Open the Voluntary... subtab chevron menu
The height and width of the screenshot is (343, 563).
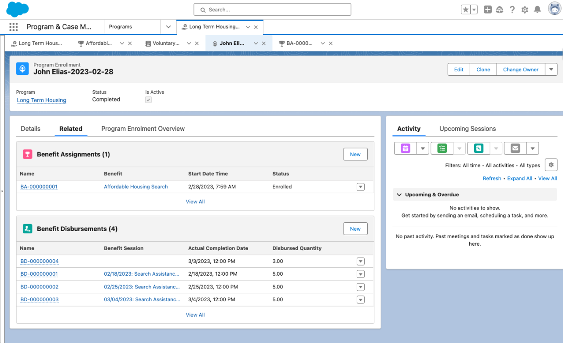point(189,43)
